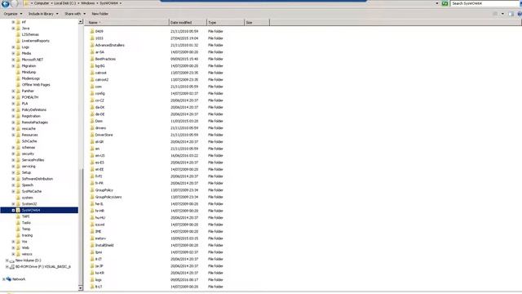The image size is (522, 294).
Task: Select the ModemLogs tree folder
Action: click(x=31, y=78)
